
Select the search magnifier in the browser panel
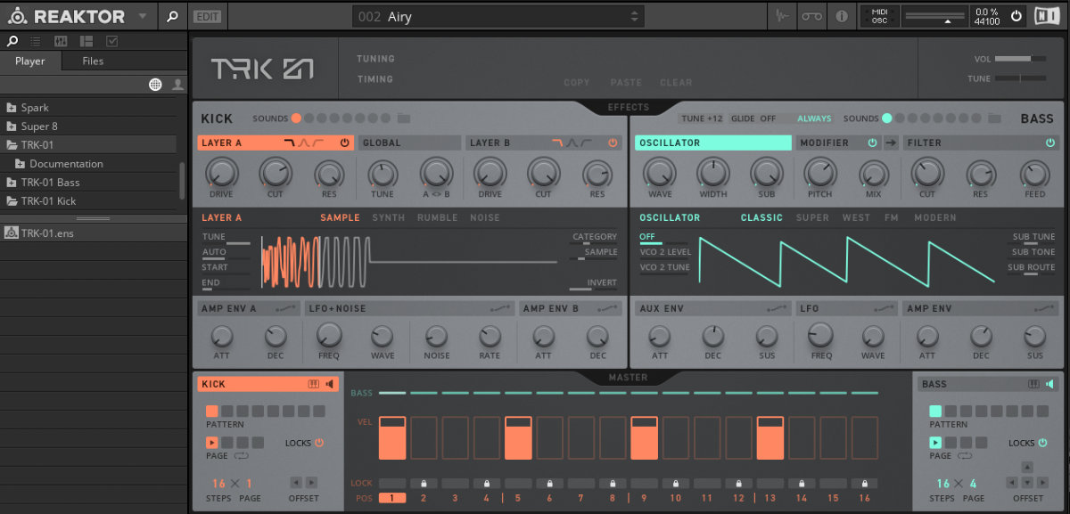[12, 40]
